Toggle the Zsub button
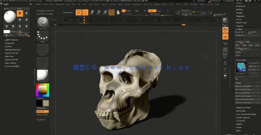 pyautogui.click(x=159, y=11)
